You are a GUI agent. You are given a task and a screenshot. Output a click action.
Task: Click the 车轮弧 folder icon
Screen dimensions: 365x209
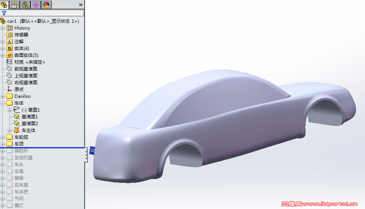(x=10, y=137)
